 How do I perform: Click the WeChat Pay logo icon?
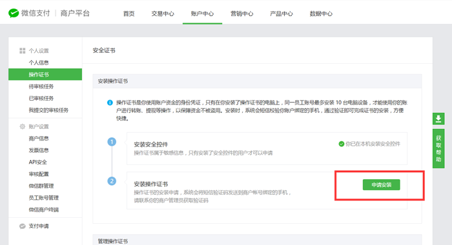(14, 14)
